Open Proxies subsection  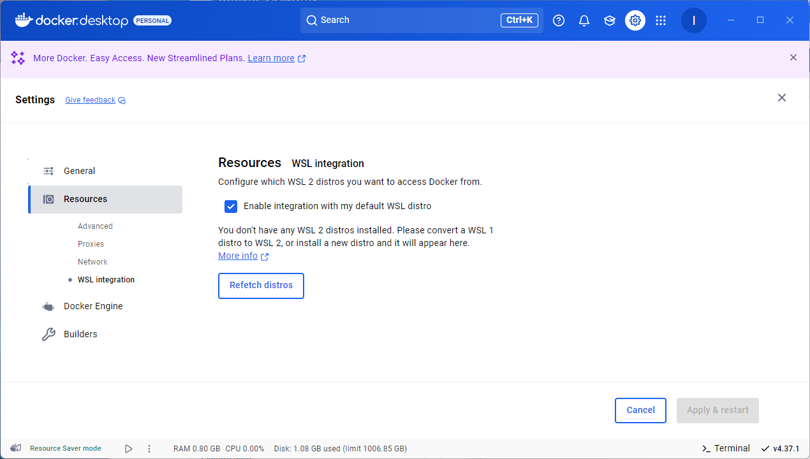click(91, 244)
